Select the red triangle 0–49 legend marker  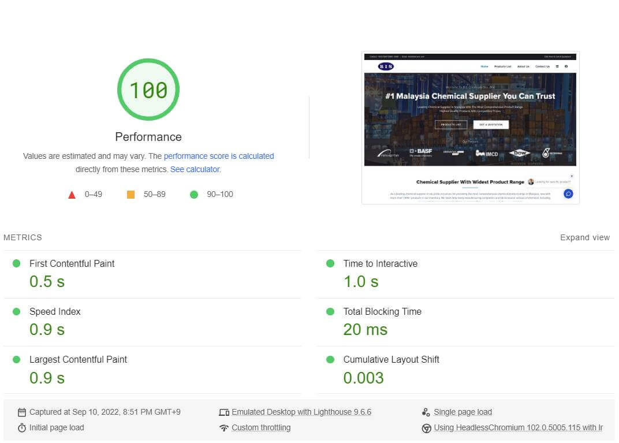tap(72, 194)
